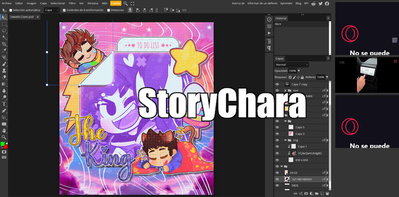Enable Selección automática checkbox
Viewport: 399px width, 197px height.
pyautogui.click(x=11, y=10)
